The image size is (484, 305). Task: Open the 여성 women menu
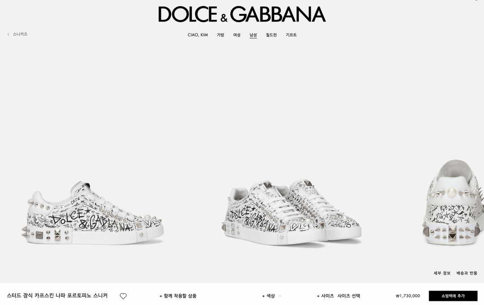coord(237,35)
